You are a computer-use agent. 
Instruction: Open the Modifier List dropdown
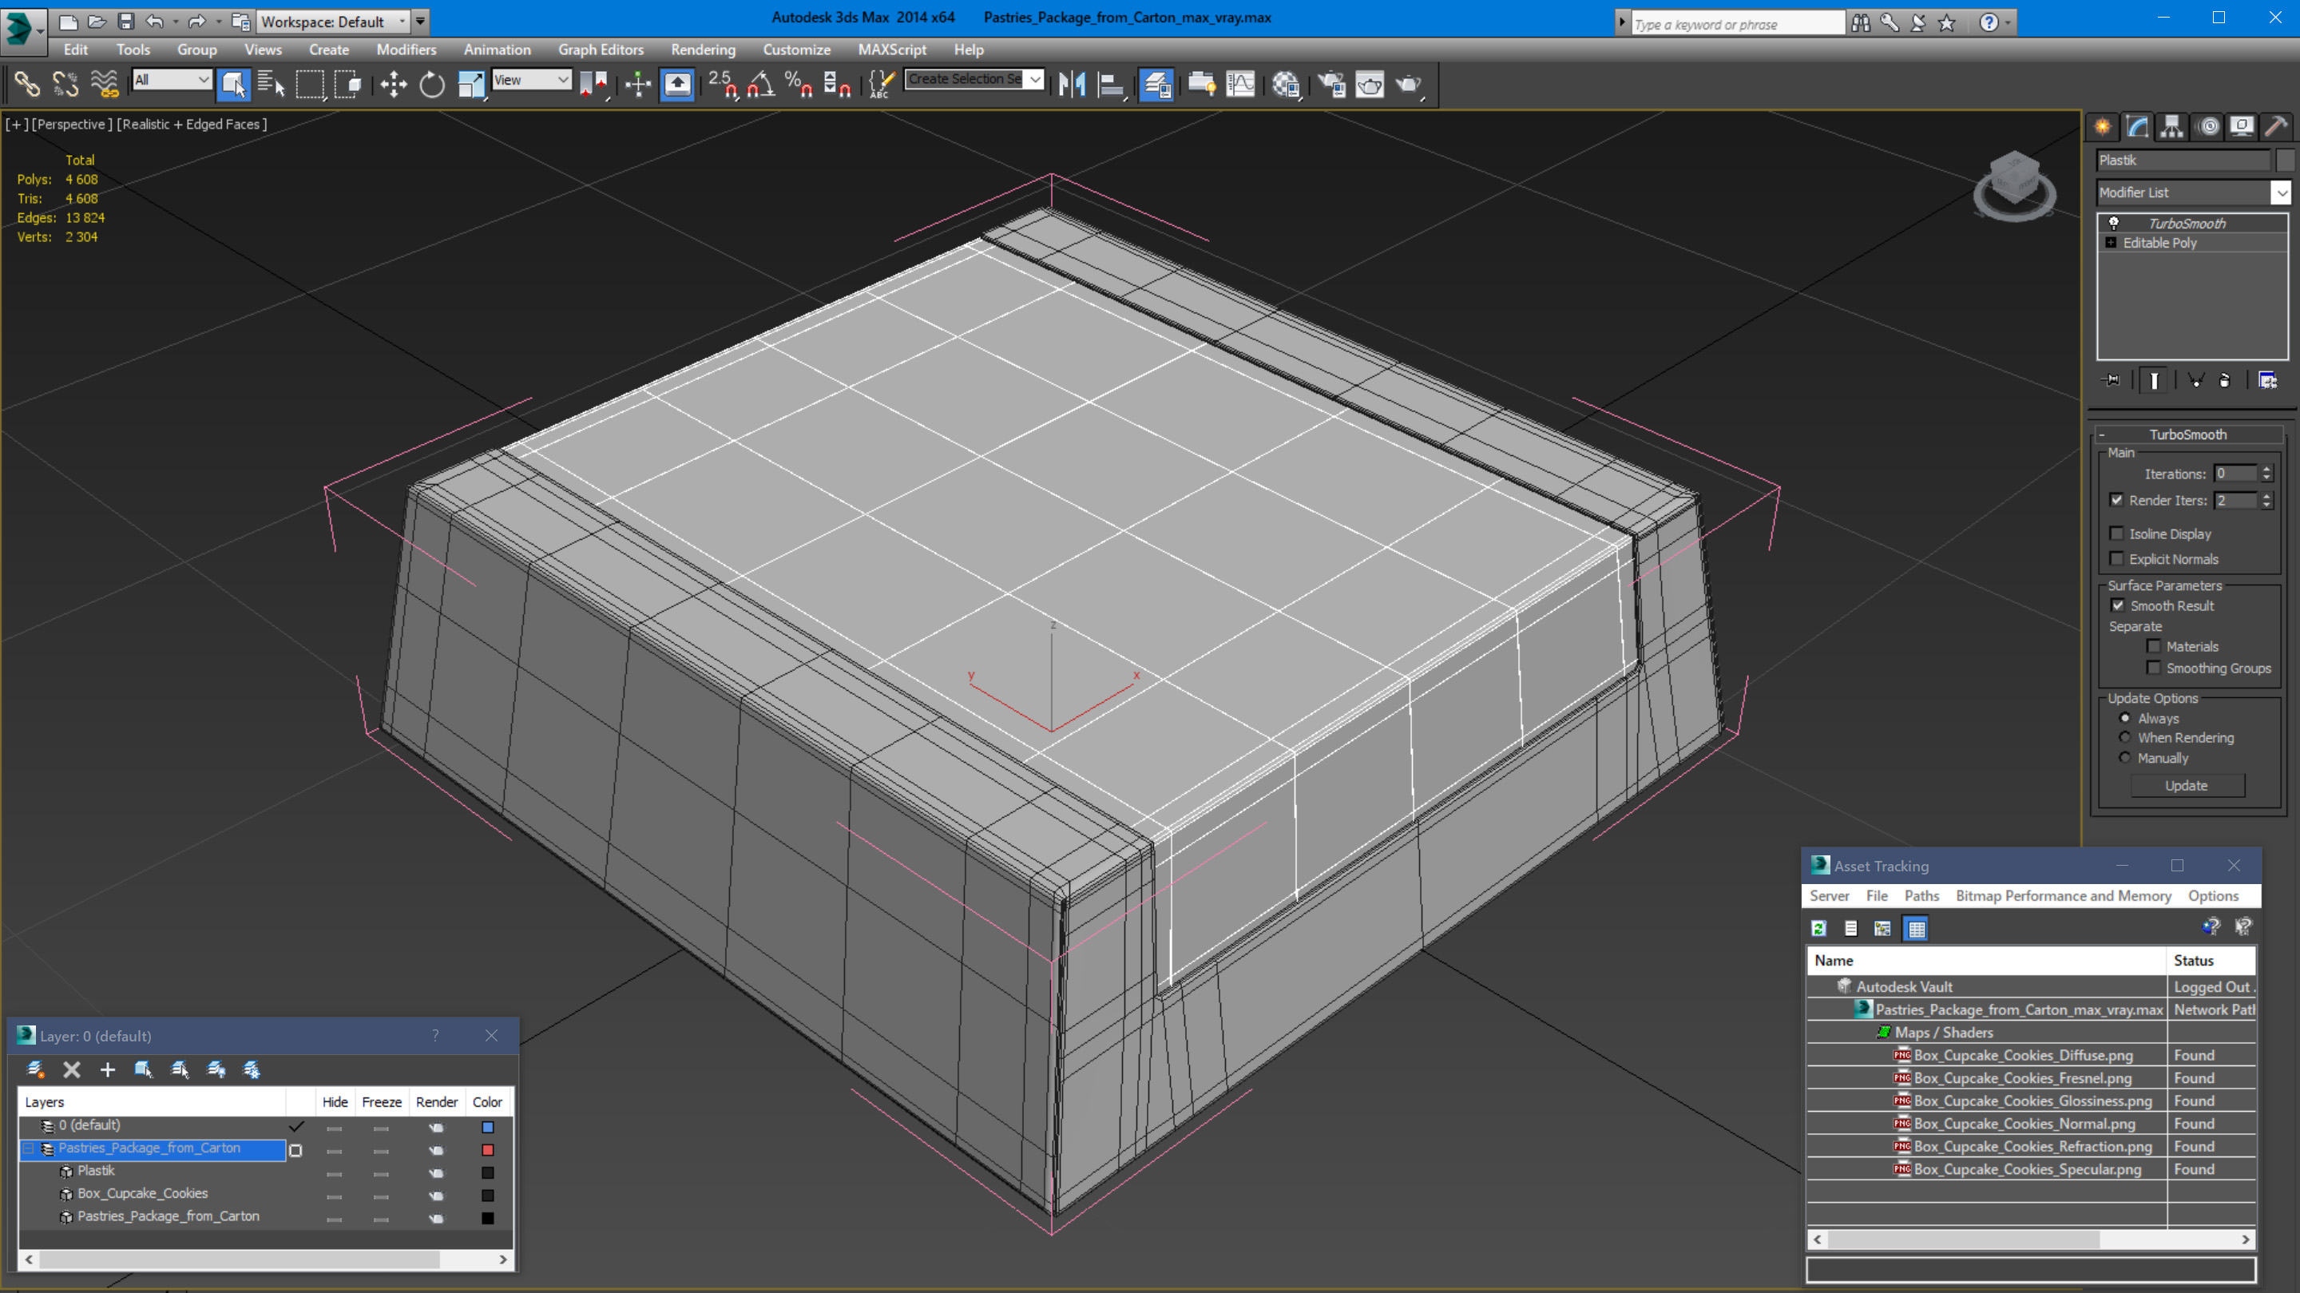point(2280,192)
